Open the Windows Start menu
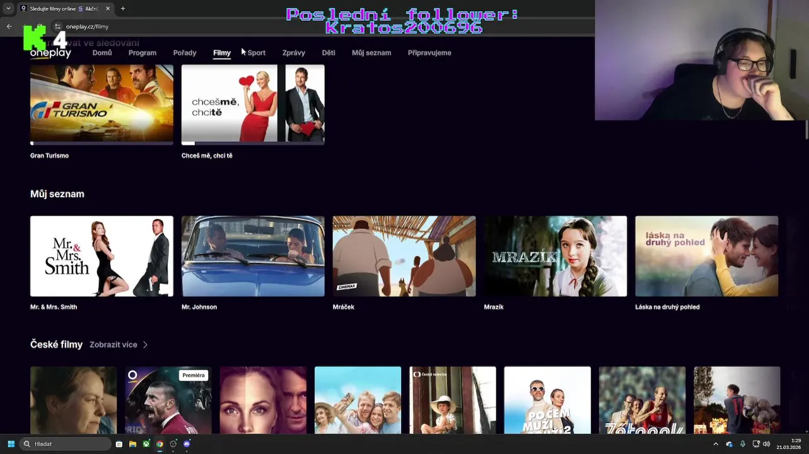Viewport: 809px width, 454px height. (11, 444)
